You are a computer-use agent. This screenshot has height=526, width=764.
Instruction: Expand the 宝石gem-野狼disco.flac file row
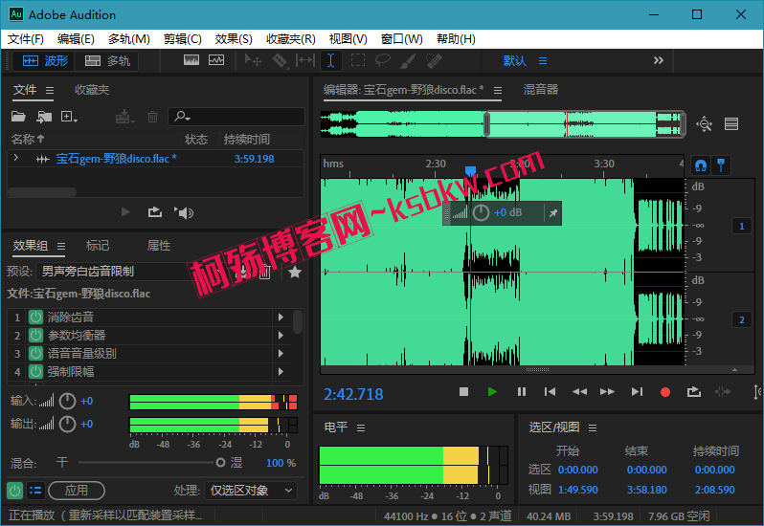(x=16, y=158)
